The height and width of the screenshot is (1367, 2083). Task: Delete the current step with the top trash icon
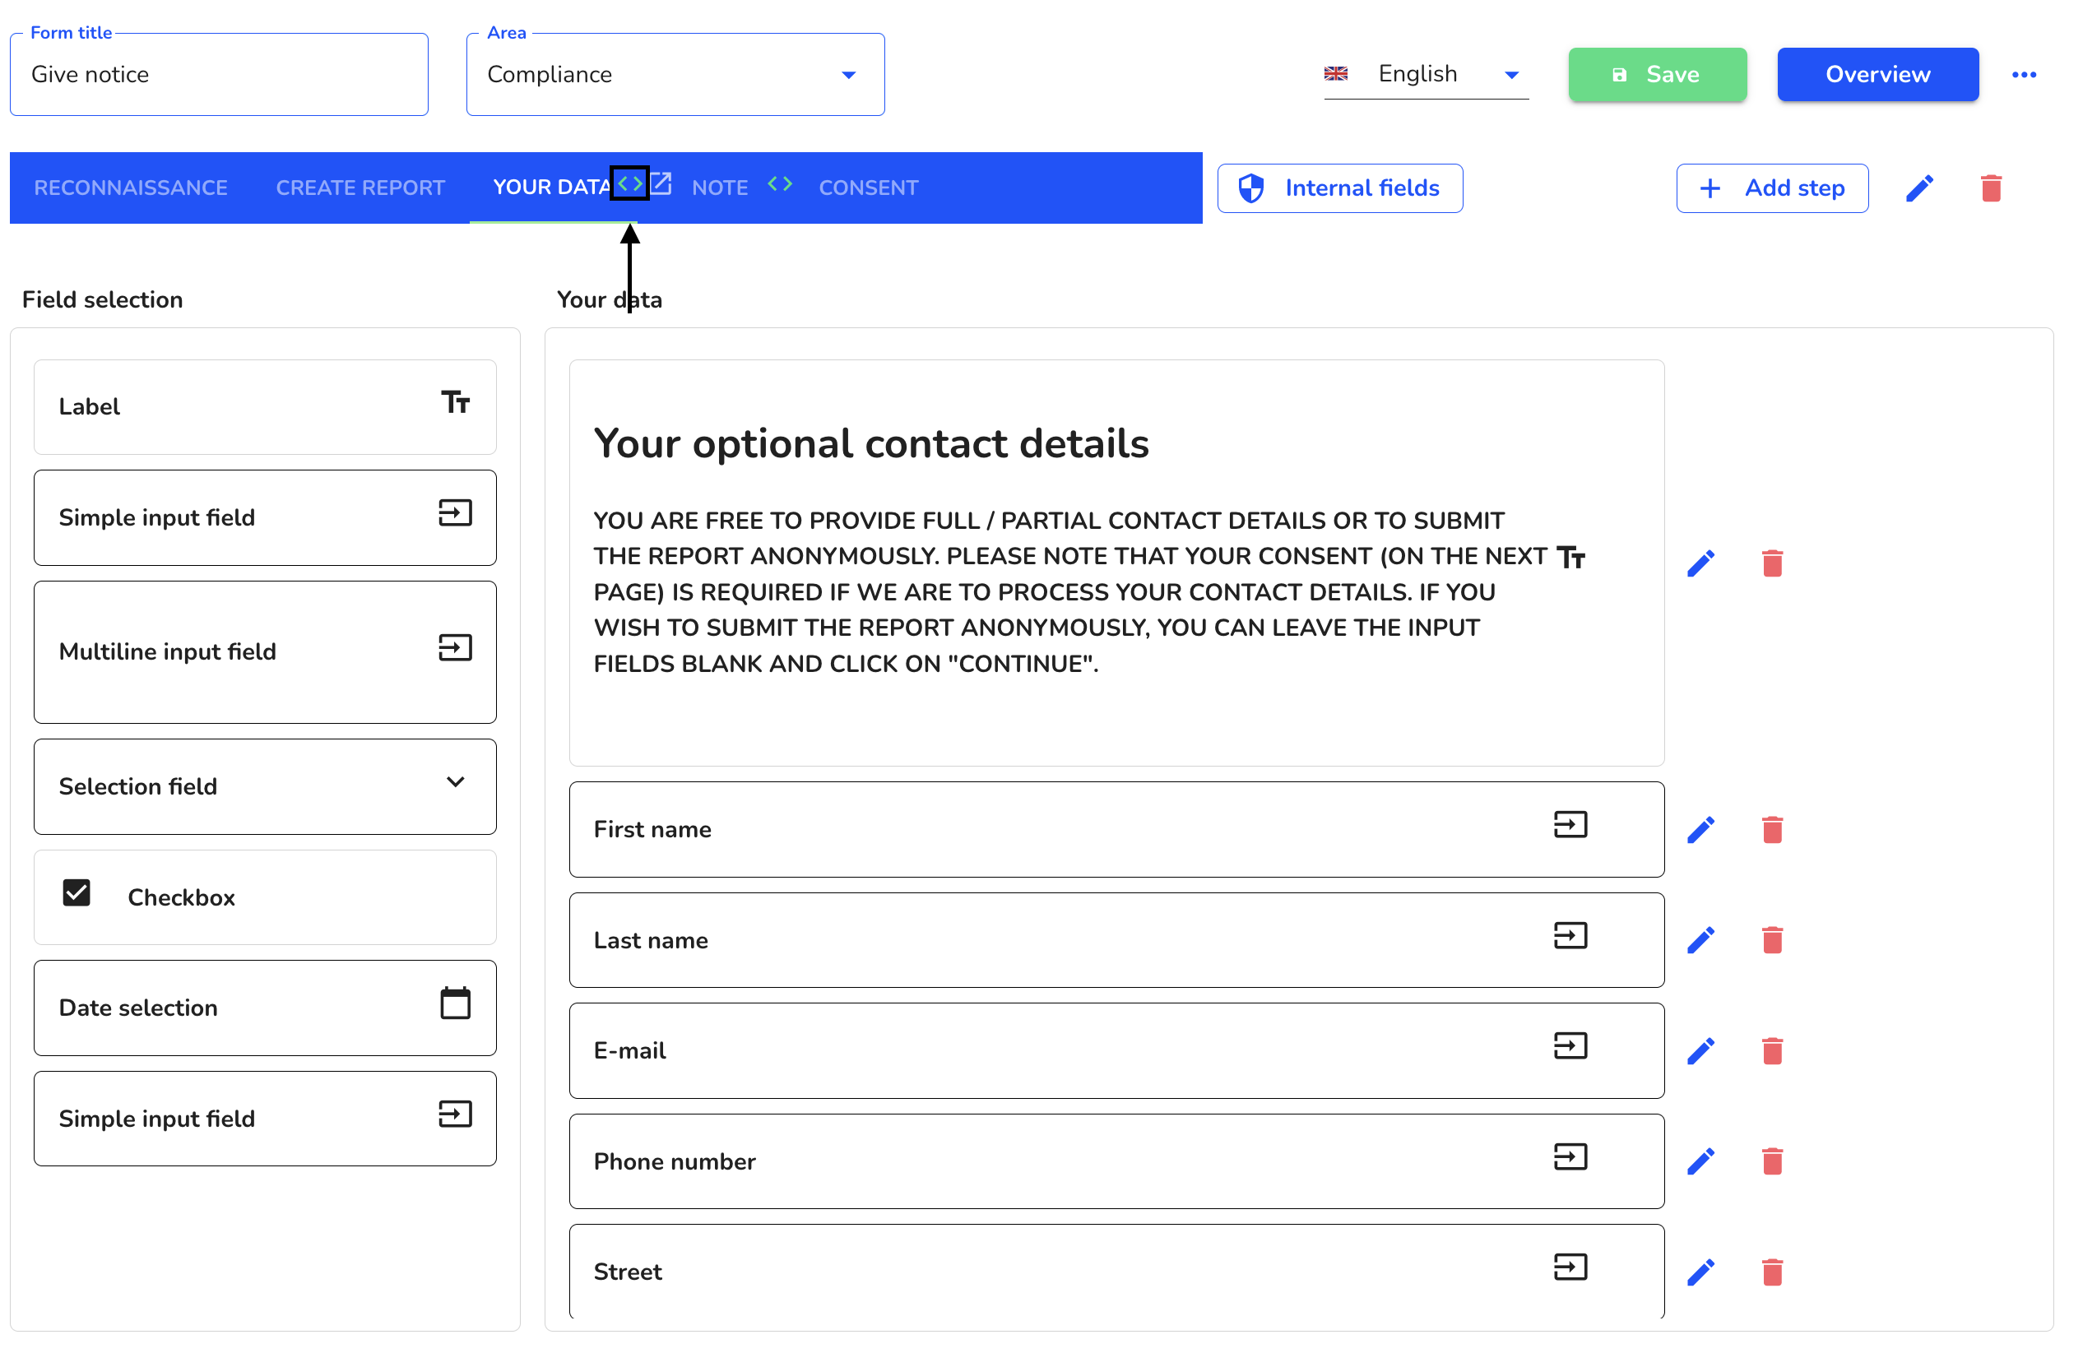[x=1991, y=188]
